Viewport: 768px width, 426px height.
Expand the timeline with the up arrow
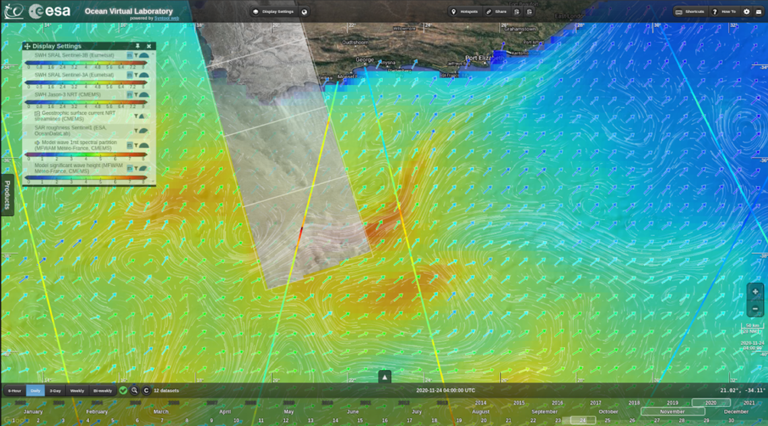385,377
